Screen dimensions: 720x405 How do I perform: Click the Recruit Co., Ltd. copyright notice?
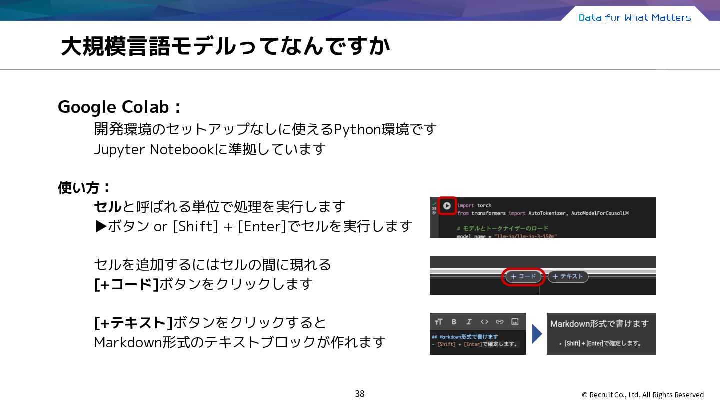point(643,395)
